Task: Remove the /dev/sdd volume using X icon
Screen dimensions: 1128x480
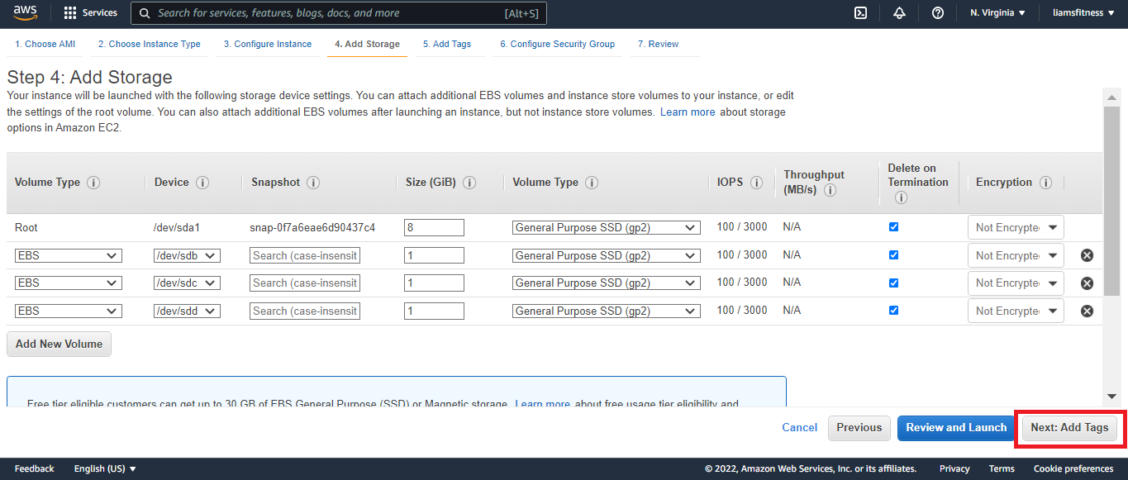Action: (1087, 311)
